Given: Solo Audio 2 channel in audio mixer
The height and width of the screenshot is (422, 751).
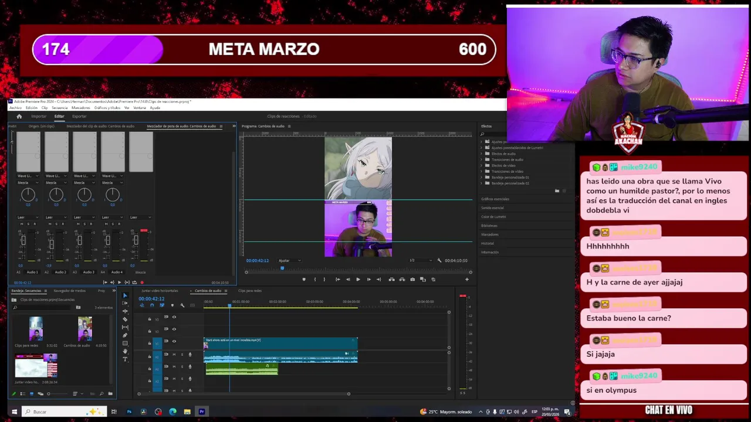Looking at the screenshot, I should 56,224.
